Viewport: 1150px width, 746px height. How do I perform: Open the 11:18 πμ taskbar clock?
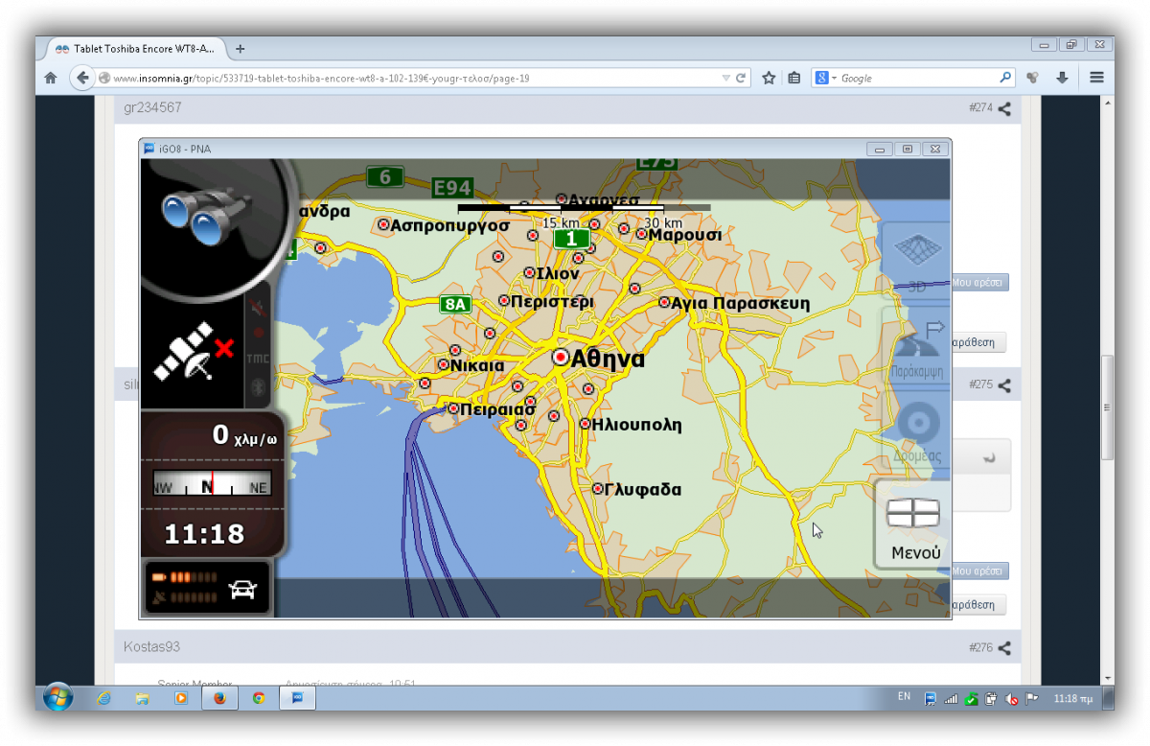[1072, 698]
